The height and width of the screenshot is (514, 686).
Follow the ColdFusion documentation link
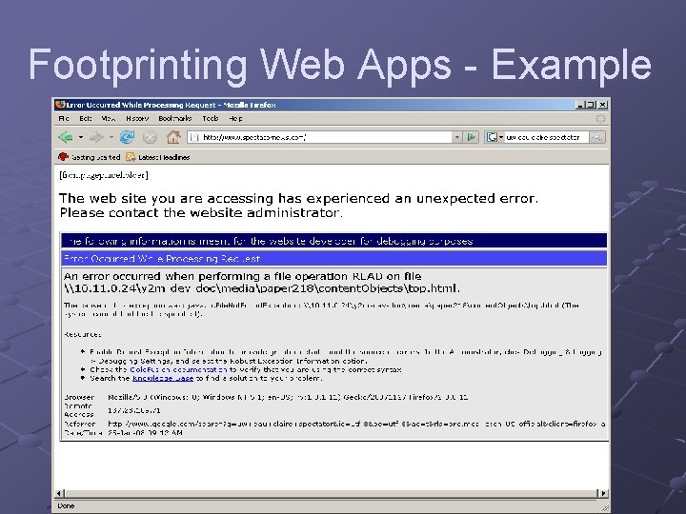point(178,369)
